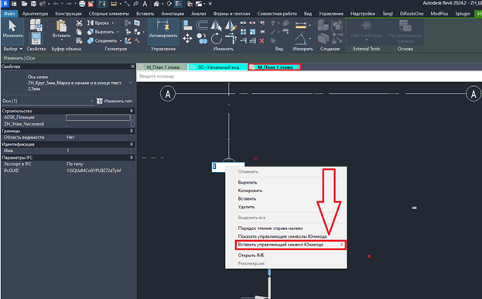
Task: Open the grid type selector dropdown
Action: pos(130,83)
